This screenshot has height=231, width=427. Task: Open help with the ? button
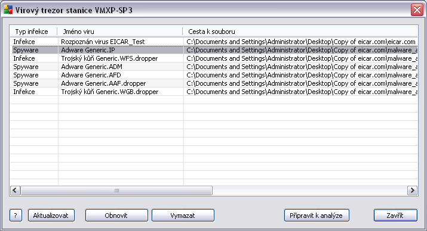pyautogui.click(x=16, y=216)
